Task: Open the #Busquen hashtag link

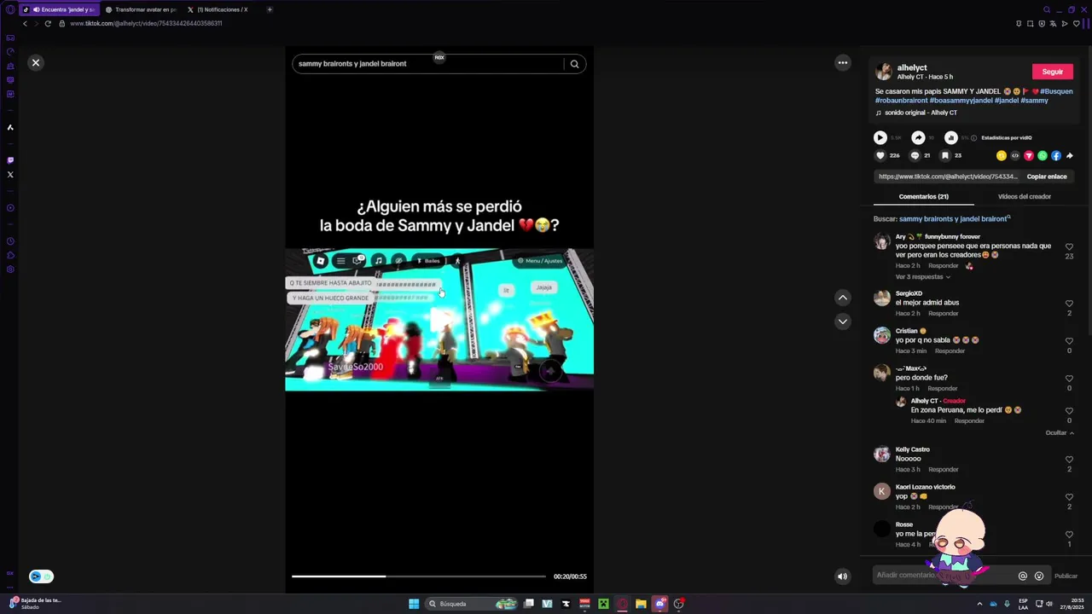Action: [x=1056, y=91]
